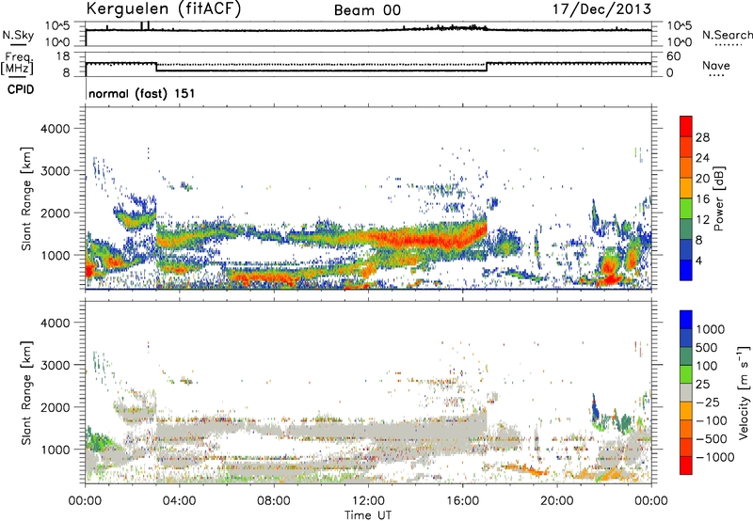This screenshot has width=753, height=521.
Task: Click the '16:00' time axis tick label
Action: tap(463, 501)
